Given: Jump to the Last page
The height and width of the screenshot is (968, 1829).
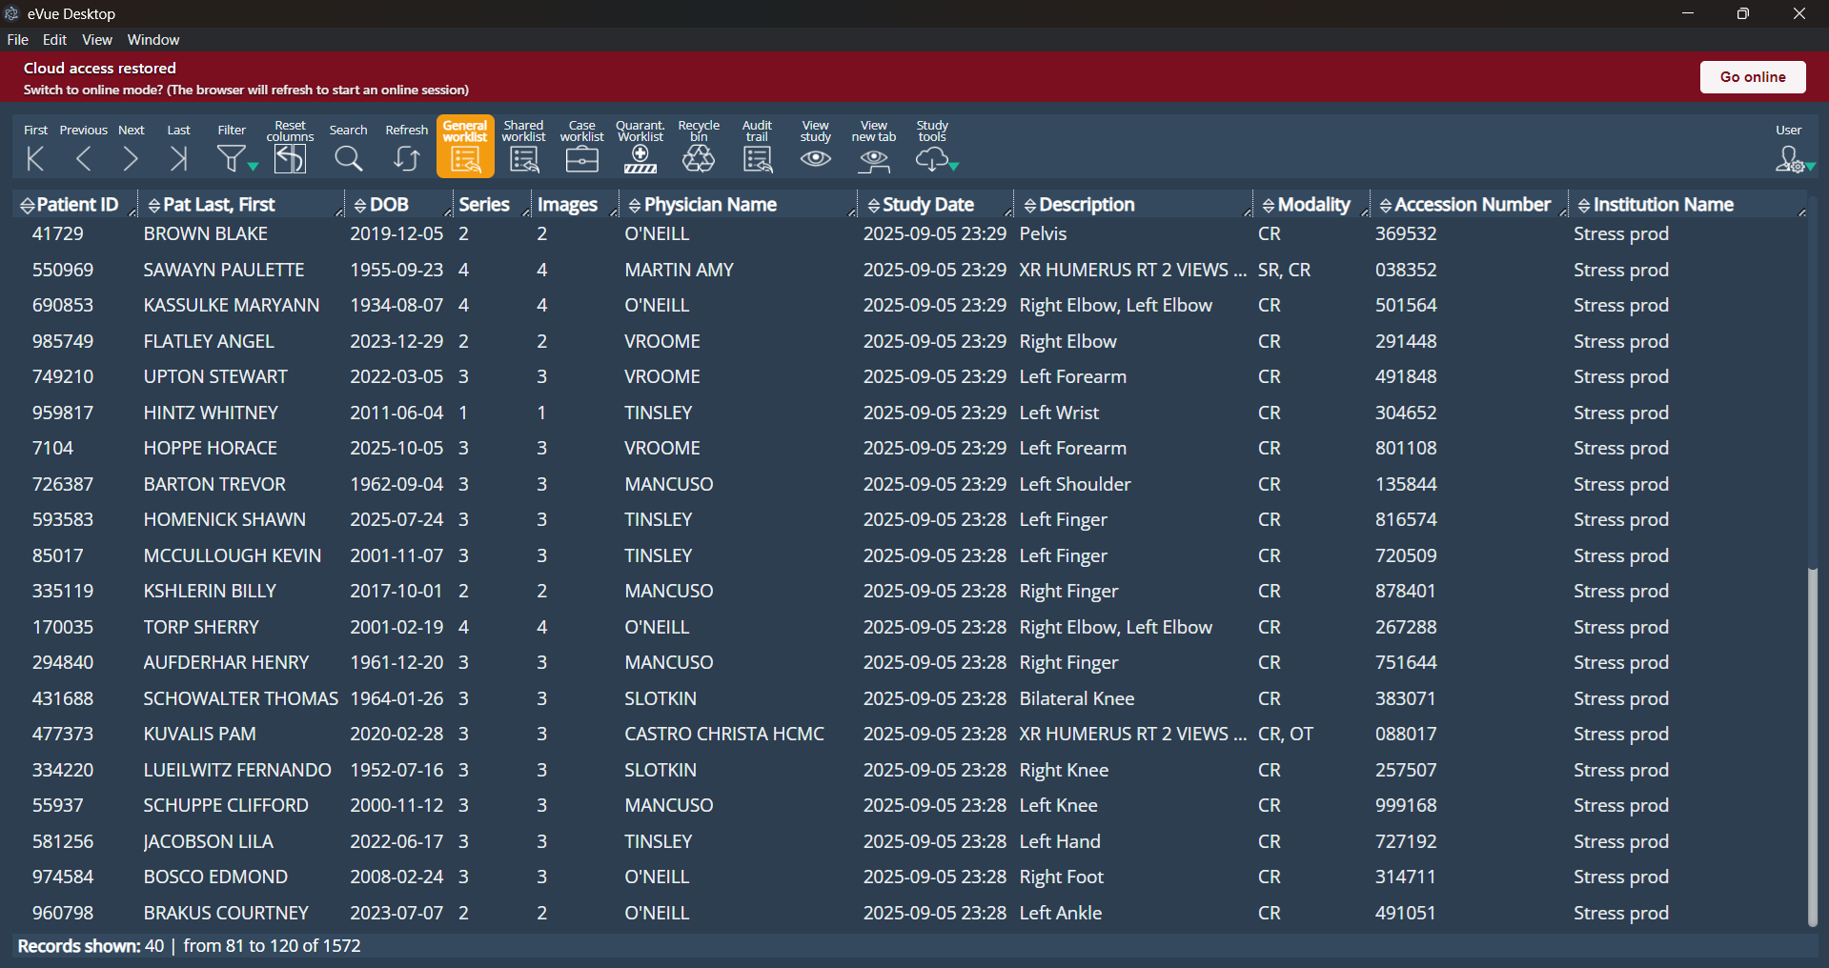Looking at the screenshot, I should point(178,158).
